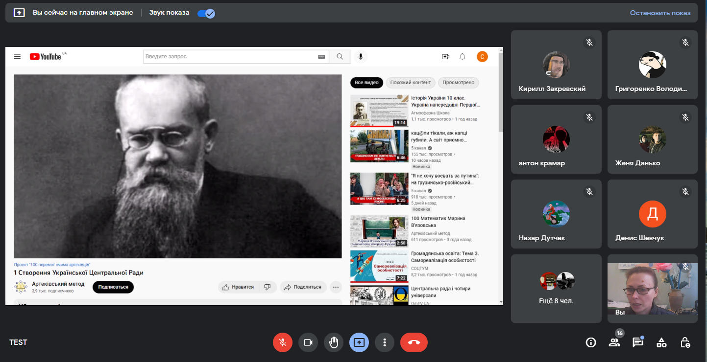
Task: Click the Подписаться subscribe button
Action: click(x=113, y=287)
